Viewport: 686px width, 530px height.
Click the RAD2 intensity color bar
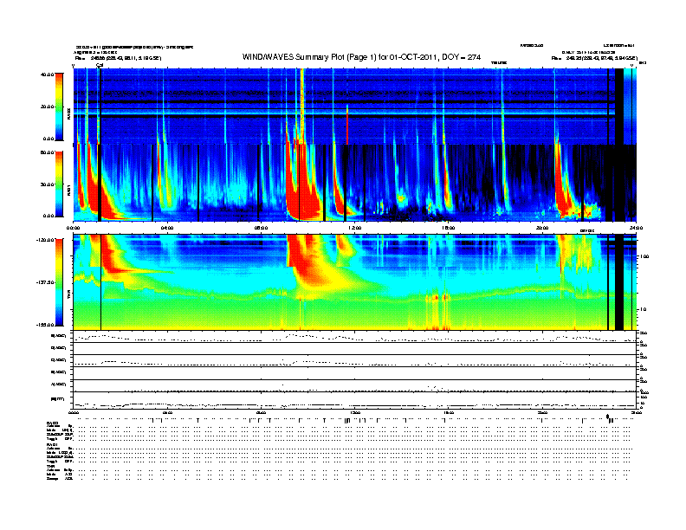point(59,107)
